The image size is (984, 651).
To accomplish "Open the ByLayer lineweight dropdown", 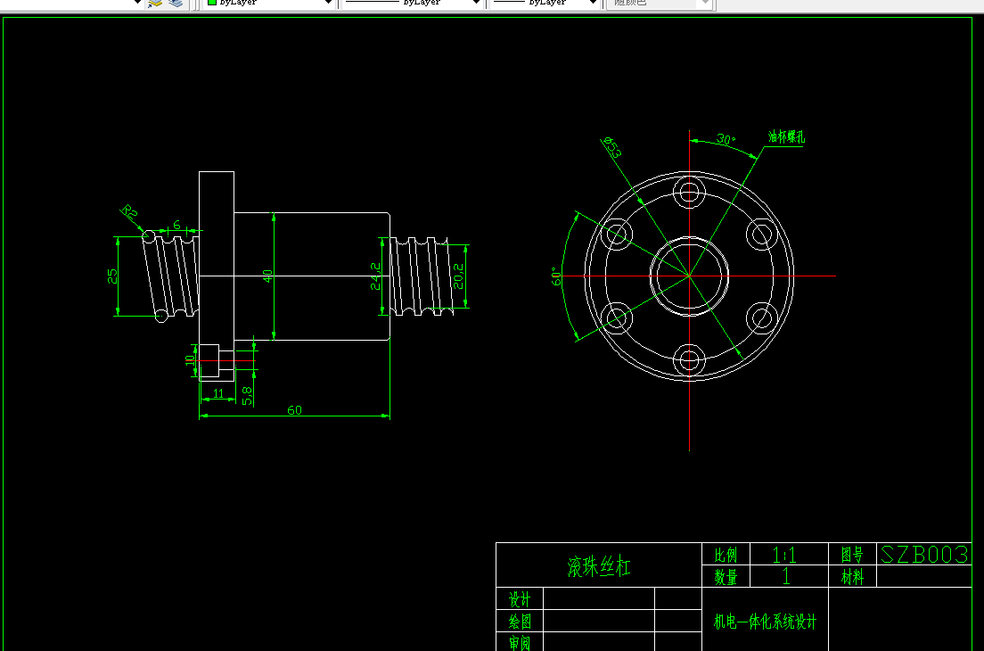I will pyautogui.click(x=544, y=4).
